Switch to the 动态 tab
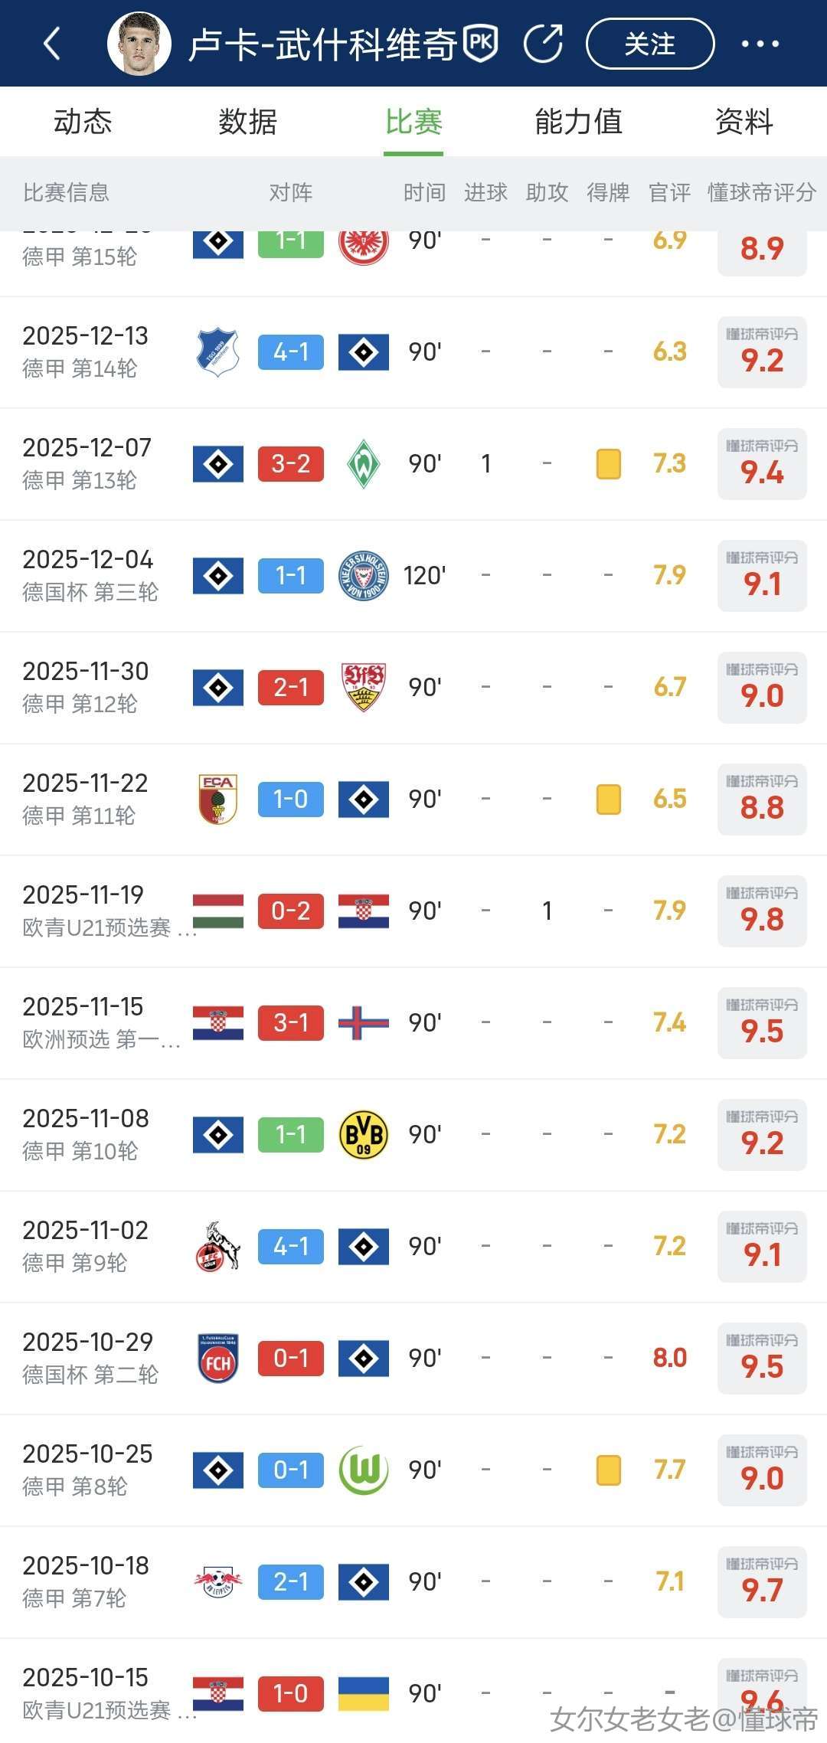Viewport: 827px width, 1743px height. point(83,122)
